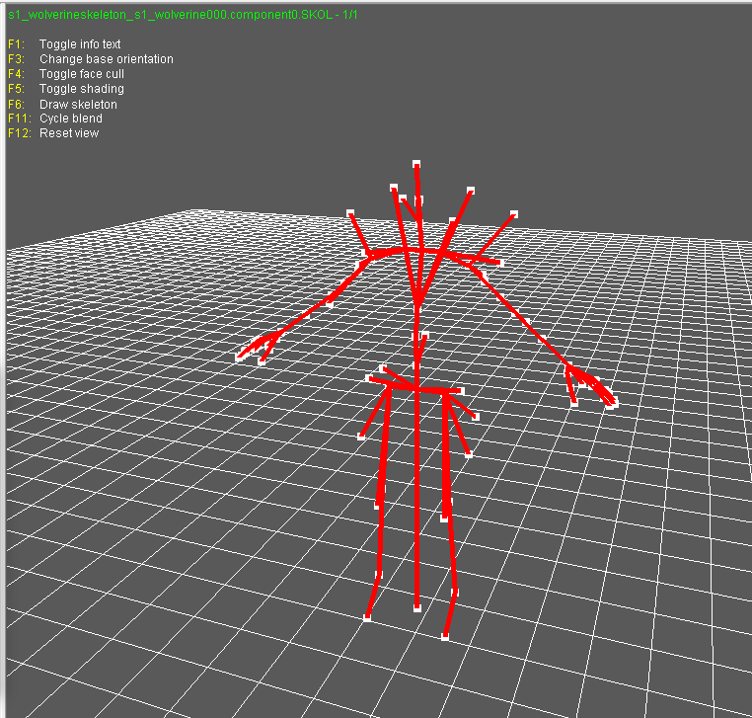
Task: Select the 'Cycle blend' line
Action: click(x=71, y=119)
